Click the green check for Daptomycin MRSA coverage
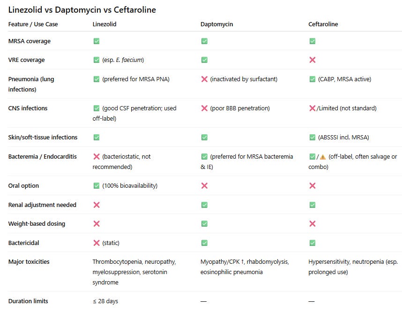Image resolution: width=402 pixels, height=314 pixels. click(204, 41)
